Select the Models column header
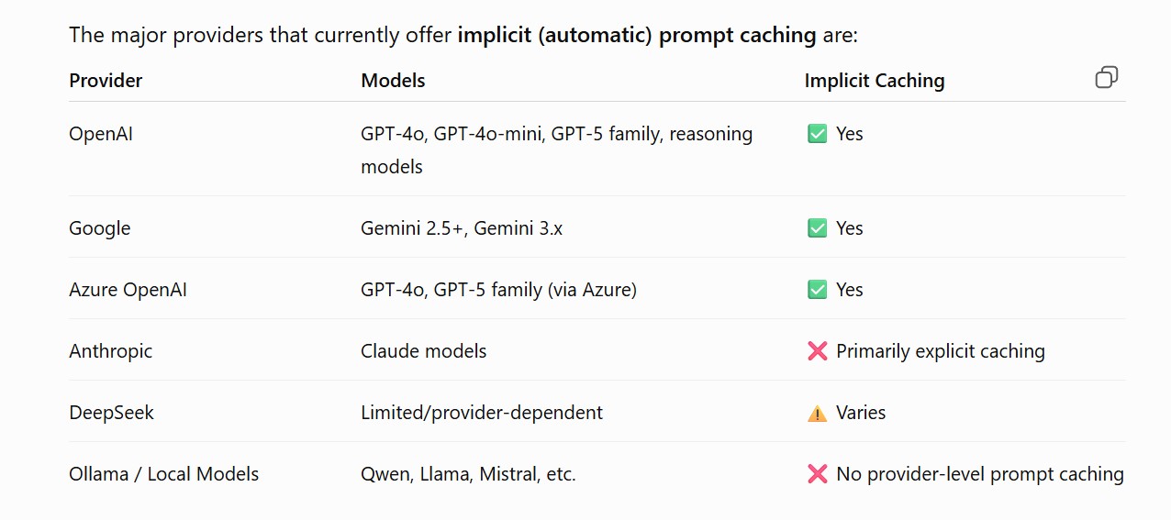The width and height of the screenshot is (1171, 520). pos(393,81)
